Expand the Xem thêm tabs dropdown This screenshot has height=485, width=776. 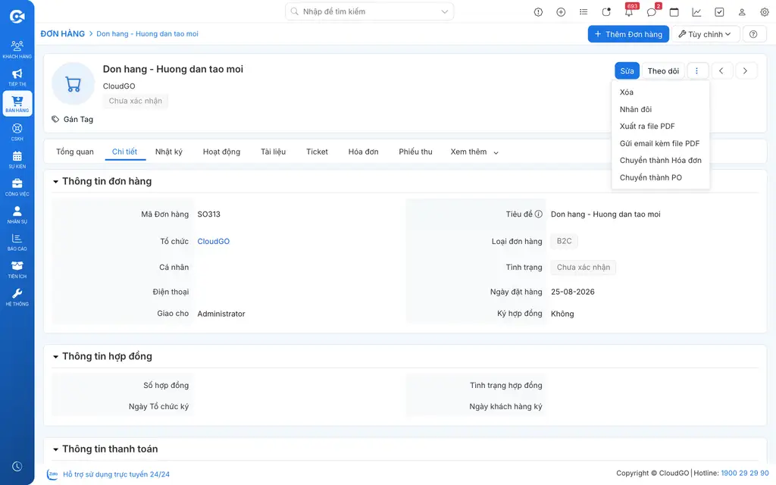(x=474, y=152)
